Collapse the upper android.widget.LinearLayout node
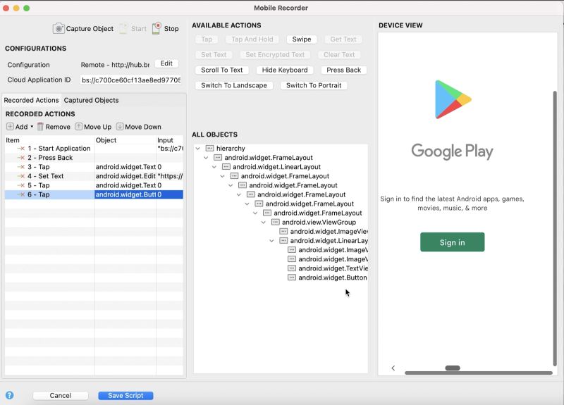Viewport: 564px width, 405px height. pyautogui.click(x=214, y=167)
